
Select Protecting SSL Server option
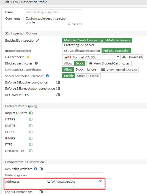click(x=97, y=45)
